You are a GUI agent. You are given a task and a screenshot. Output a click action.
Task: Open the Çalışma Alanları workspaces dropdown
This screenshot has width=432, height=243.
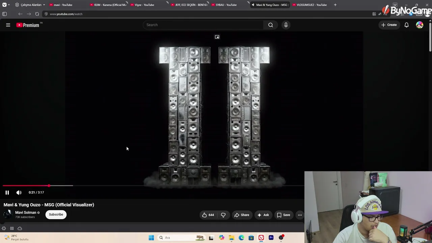tap(30, 5)
